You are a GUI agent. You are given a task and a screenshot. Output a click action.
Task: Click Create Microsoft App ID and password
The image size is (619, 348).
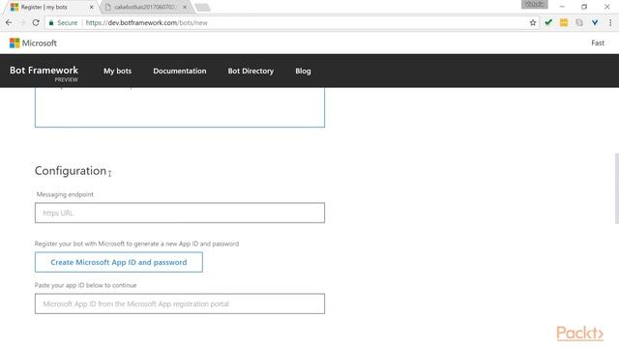point(119,262)
